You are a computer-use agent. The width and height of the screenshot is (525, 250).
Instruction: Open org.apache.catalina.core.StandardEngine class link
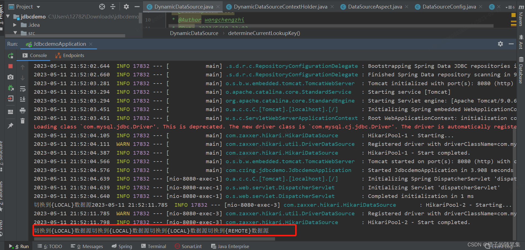(290, 101)
